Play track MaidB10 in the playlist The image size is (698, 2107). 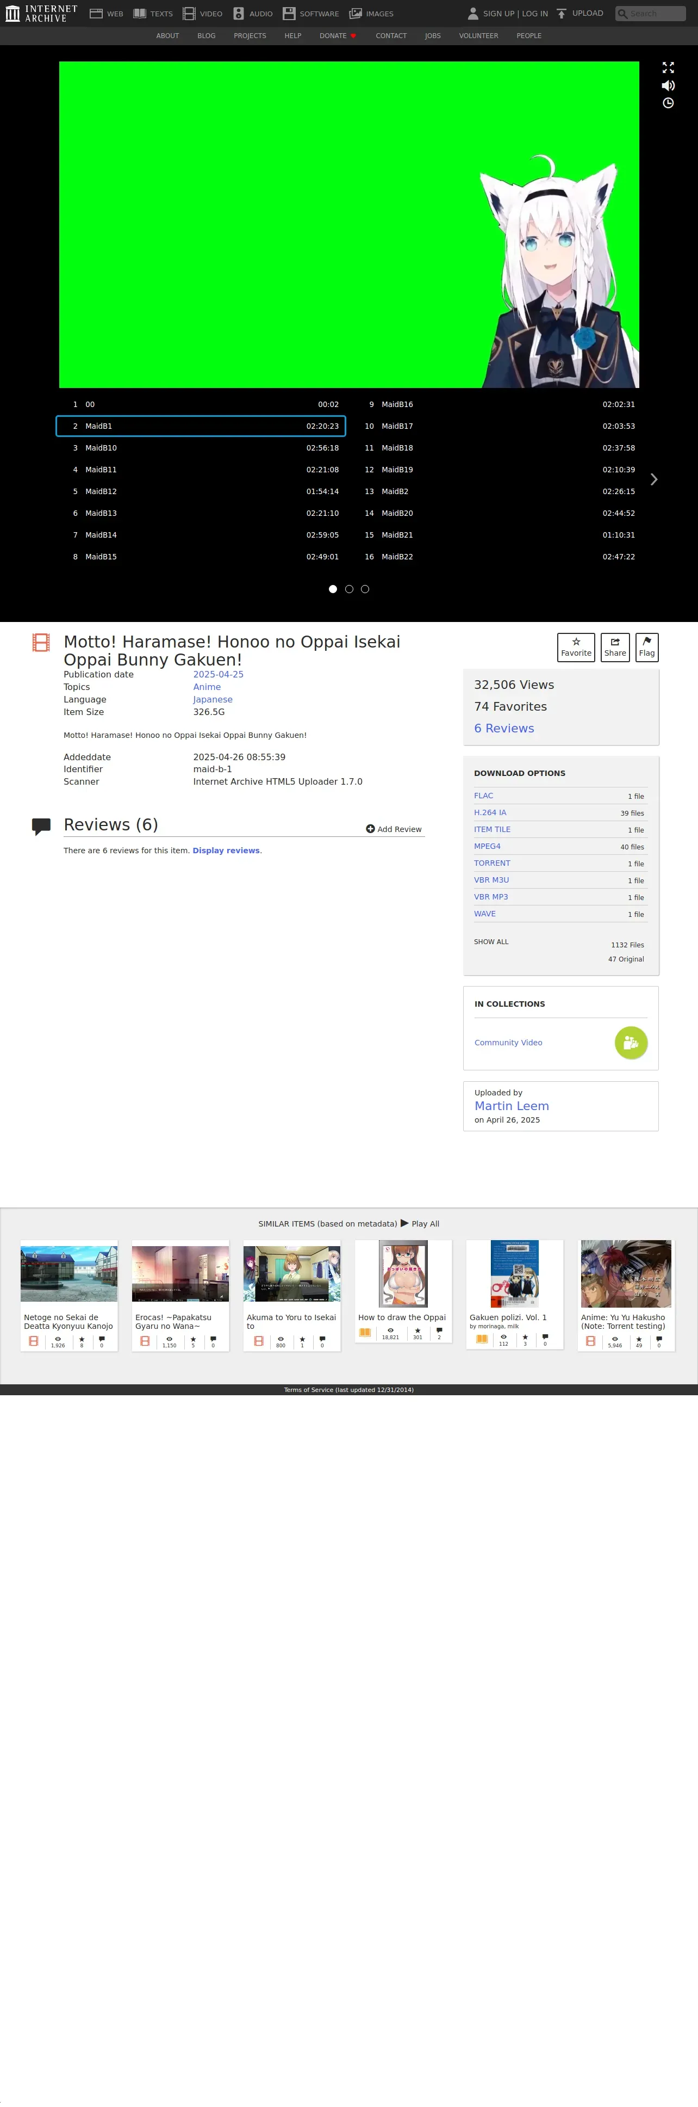[201, 447]
